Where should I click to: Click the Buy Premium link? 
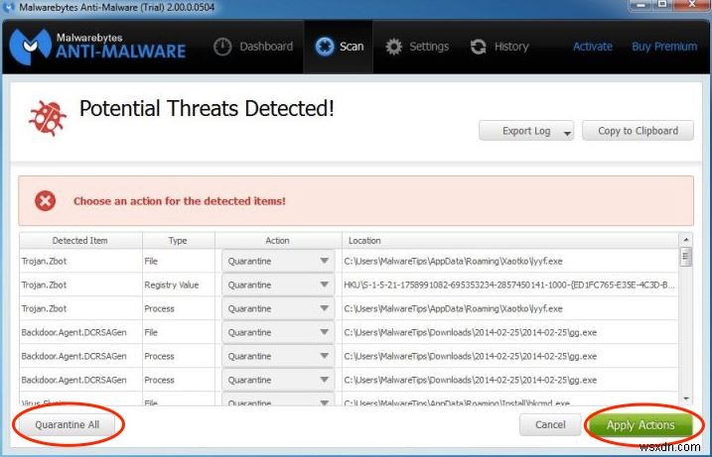tap(664, 47)
